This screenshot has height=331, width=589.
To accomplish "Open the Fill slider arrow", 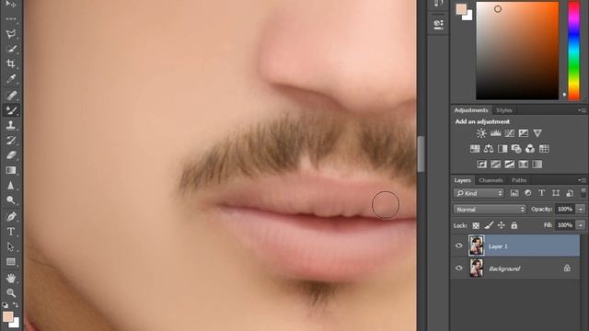I will coord(581,225).
